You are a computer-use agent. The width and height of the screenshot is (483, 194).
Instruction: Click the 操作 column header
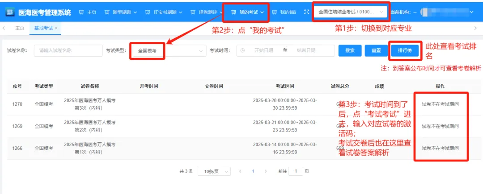pyautogui.click(x=440, y=86)
